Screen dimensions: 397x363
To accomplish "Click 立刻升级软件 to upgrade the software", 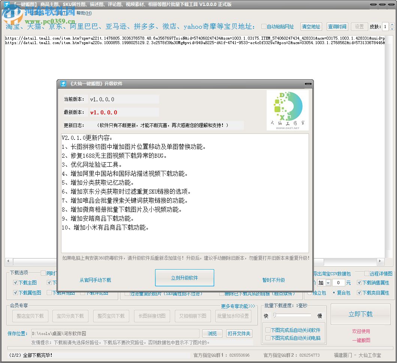I will click(184, 278).
